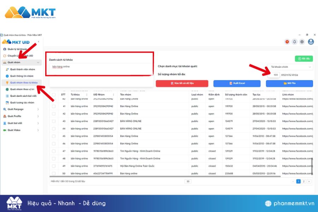Screen dimensions: 318x212
Task: Click the Quét tương tác nhóm icon
Action: (x=7, y=103)
